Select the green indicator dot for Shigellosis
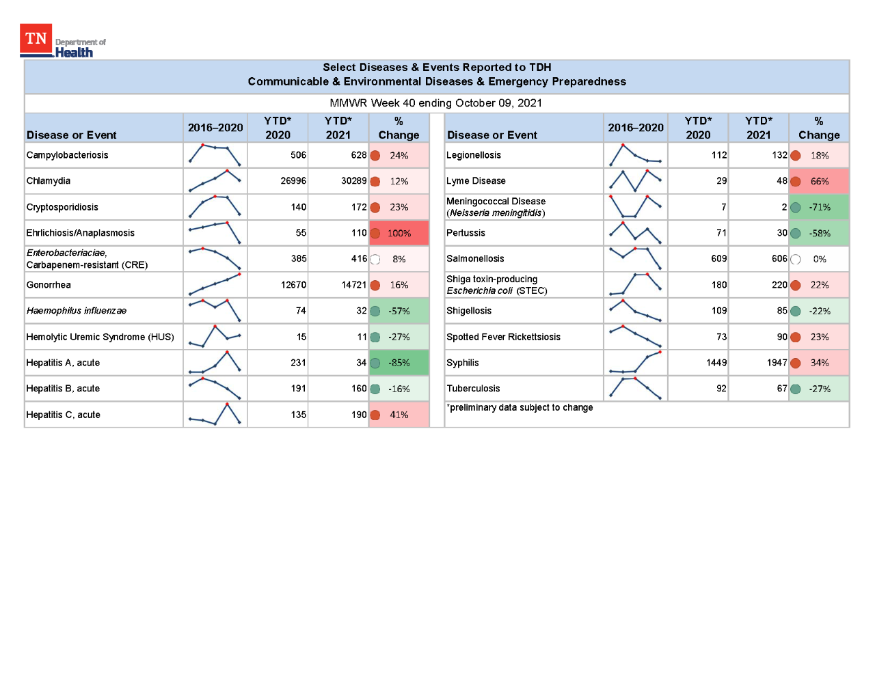875x675 pixels. click(x=796, y=312)
